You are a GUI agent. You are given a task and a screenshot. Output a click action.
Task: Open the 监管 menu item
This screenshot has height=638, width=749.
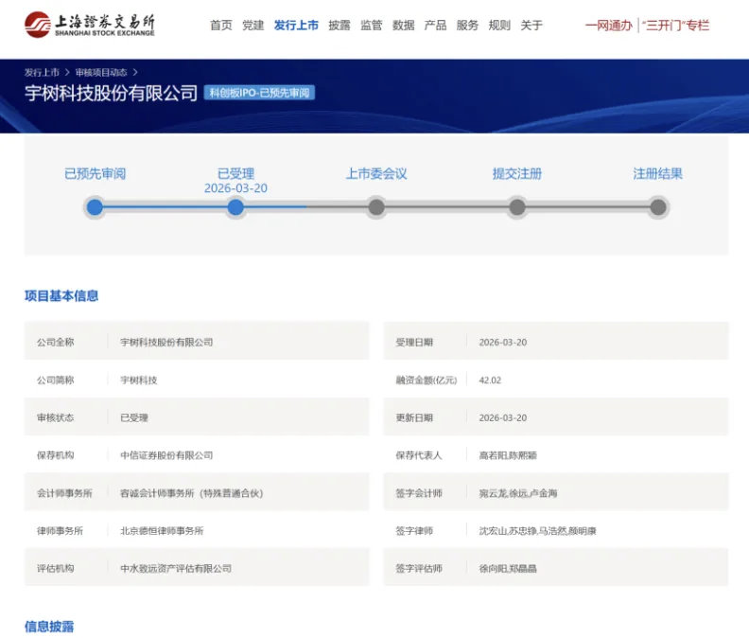(371, 26)
